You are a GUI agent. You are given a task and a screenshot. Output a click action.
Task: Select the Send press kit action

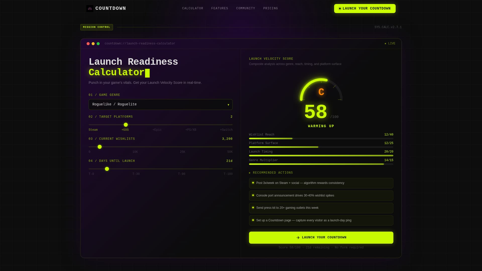point(321,208)
